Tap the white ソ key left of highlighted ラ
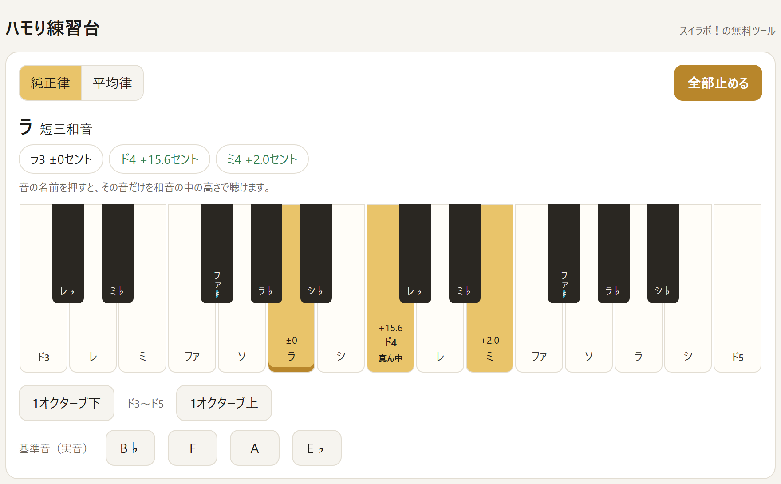Image resolution: width=781 pixels, height=484 pixels. 242,337
